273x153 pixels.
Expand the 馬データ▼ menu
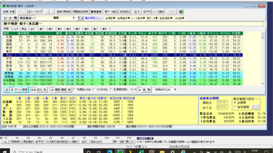point(152,18)
